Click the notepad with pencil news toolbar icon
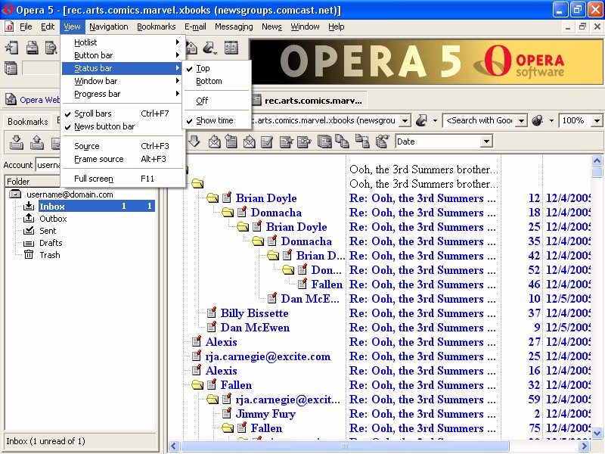Screen dimensions: 605x454 267,141
